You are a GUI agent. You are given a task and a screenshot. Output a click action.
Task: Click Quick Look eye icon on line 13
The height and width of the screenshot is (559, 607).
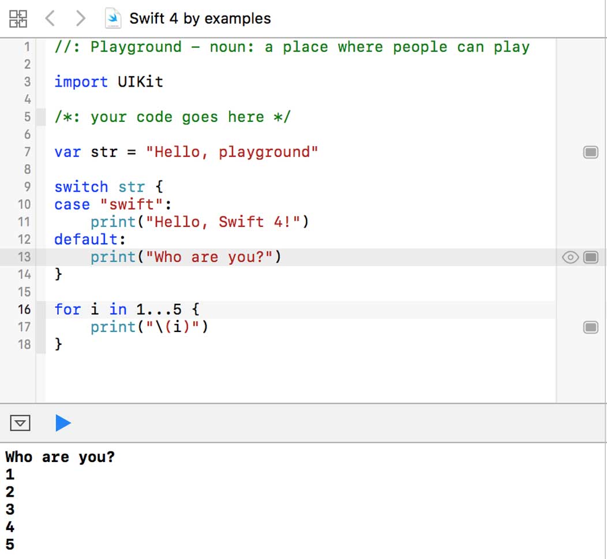pyautogui.click(x=570, y=257)
